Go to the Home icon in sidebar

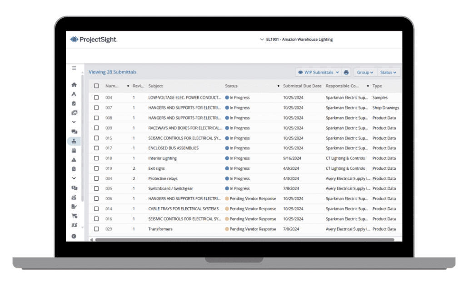coord(74,85)
